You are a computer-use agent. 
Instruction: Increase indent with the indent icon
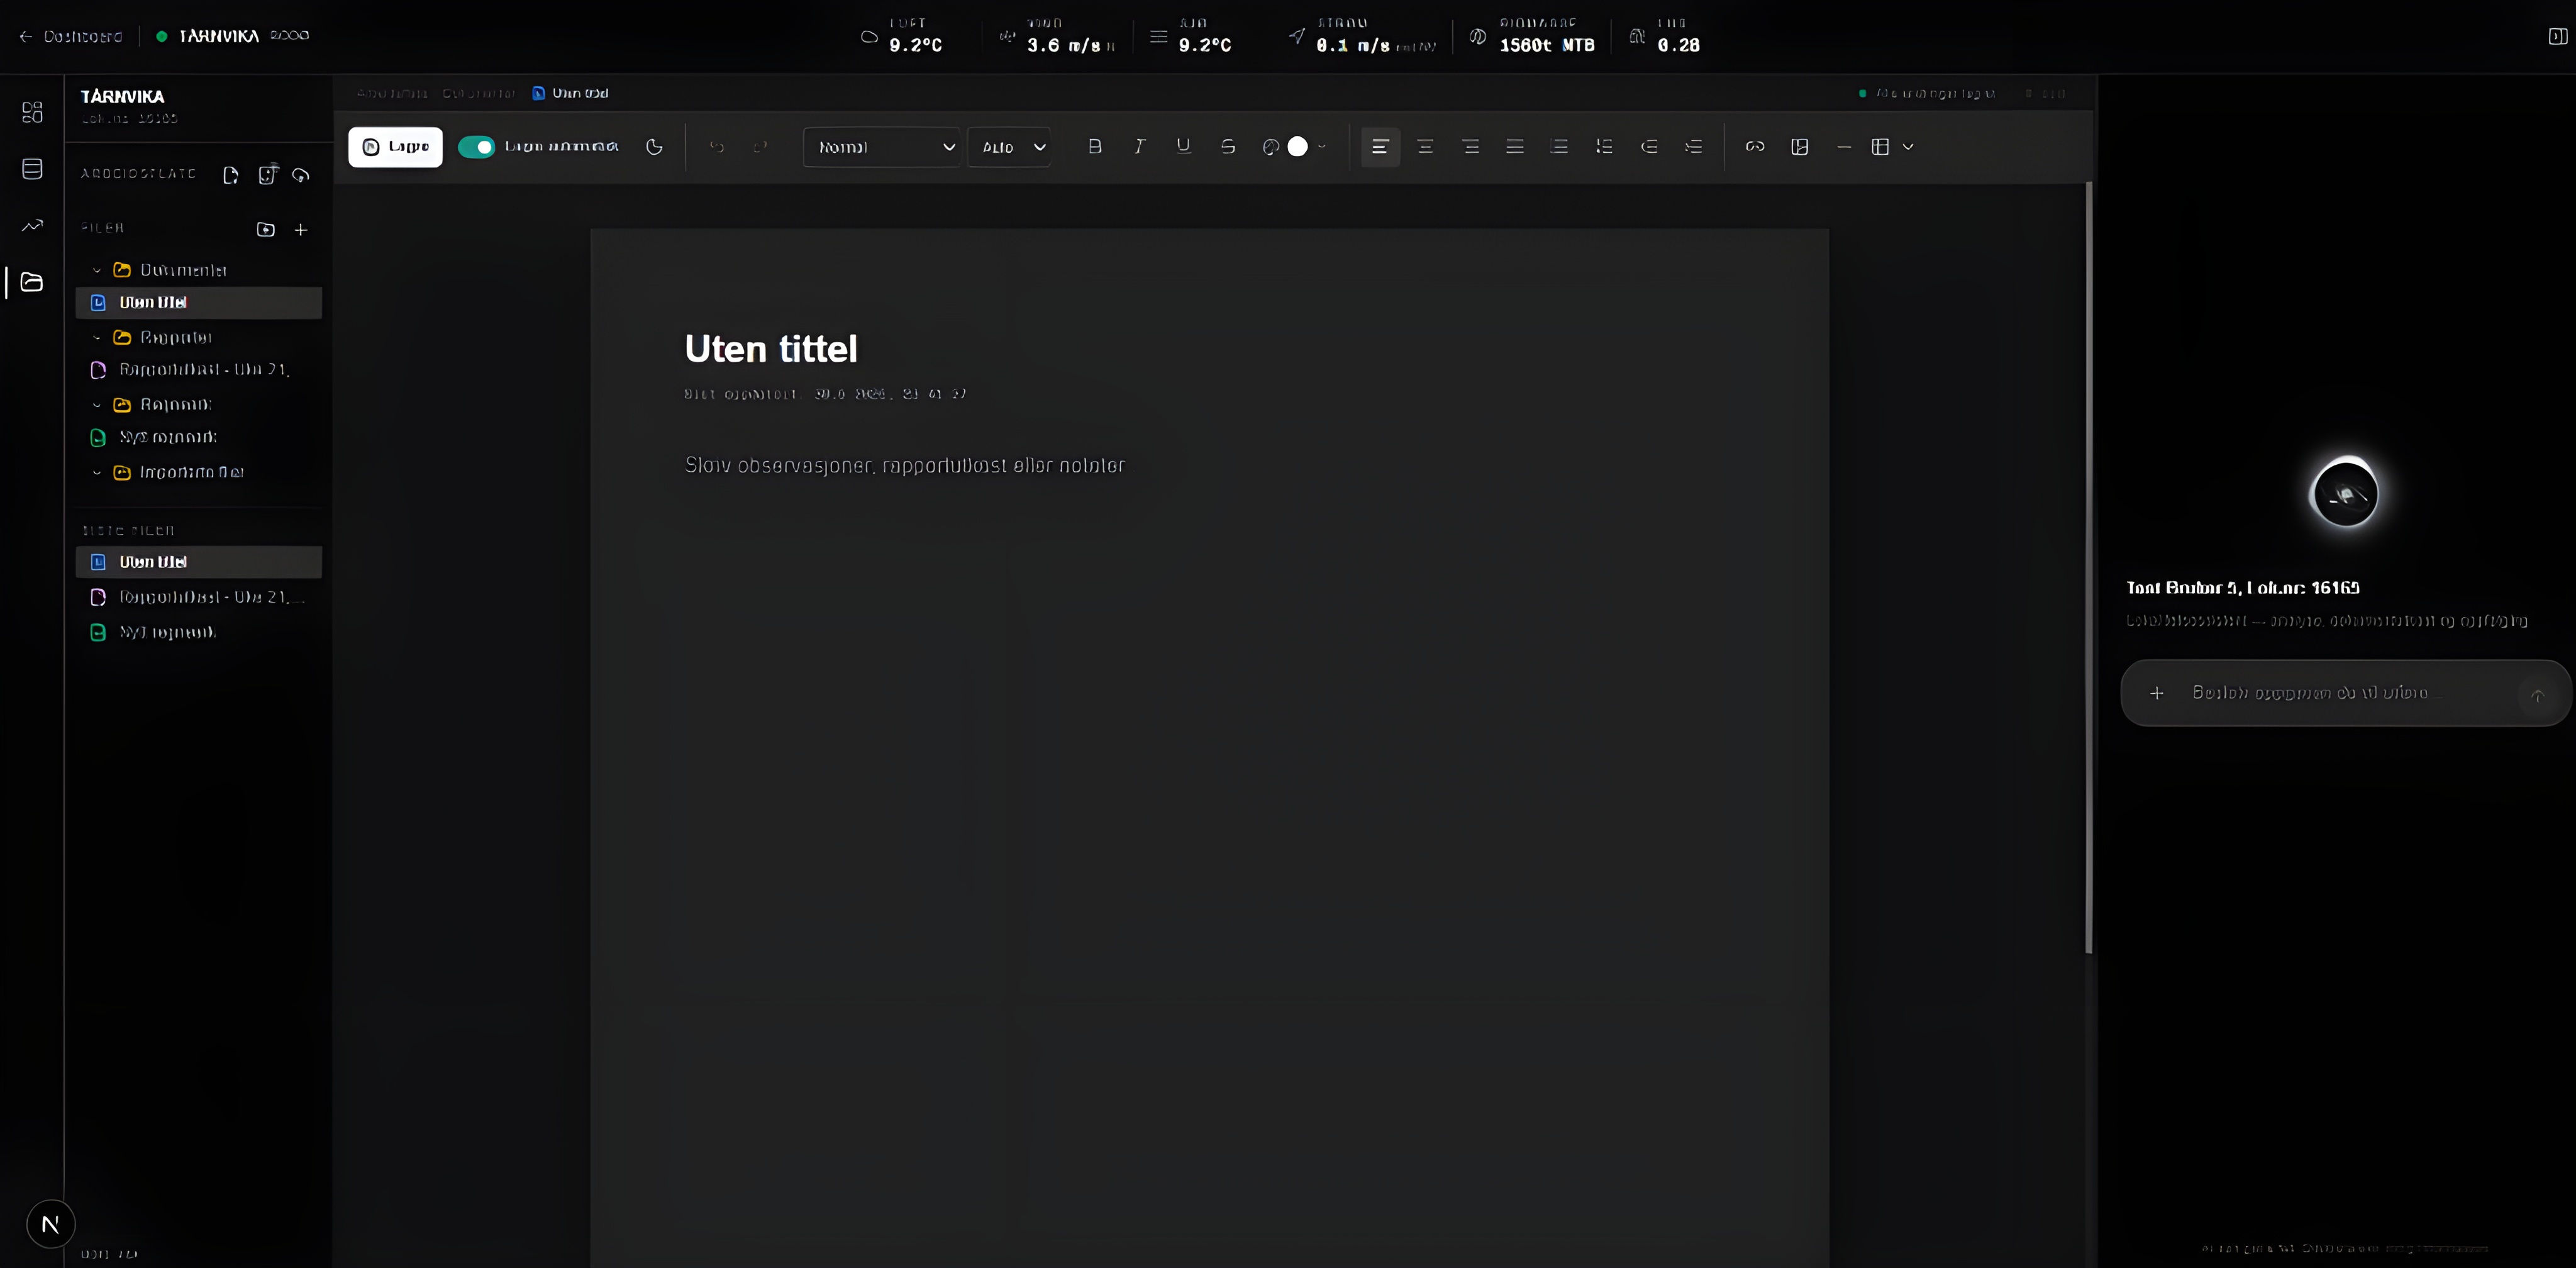pyautogui.click(x=1693, y=147)
